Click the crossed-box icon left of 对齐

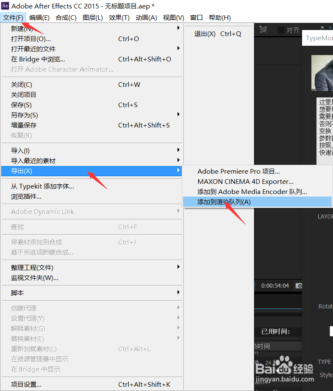(263, 30)
